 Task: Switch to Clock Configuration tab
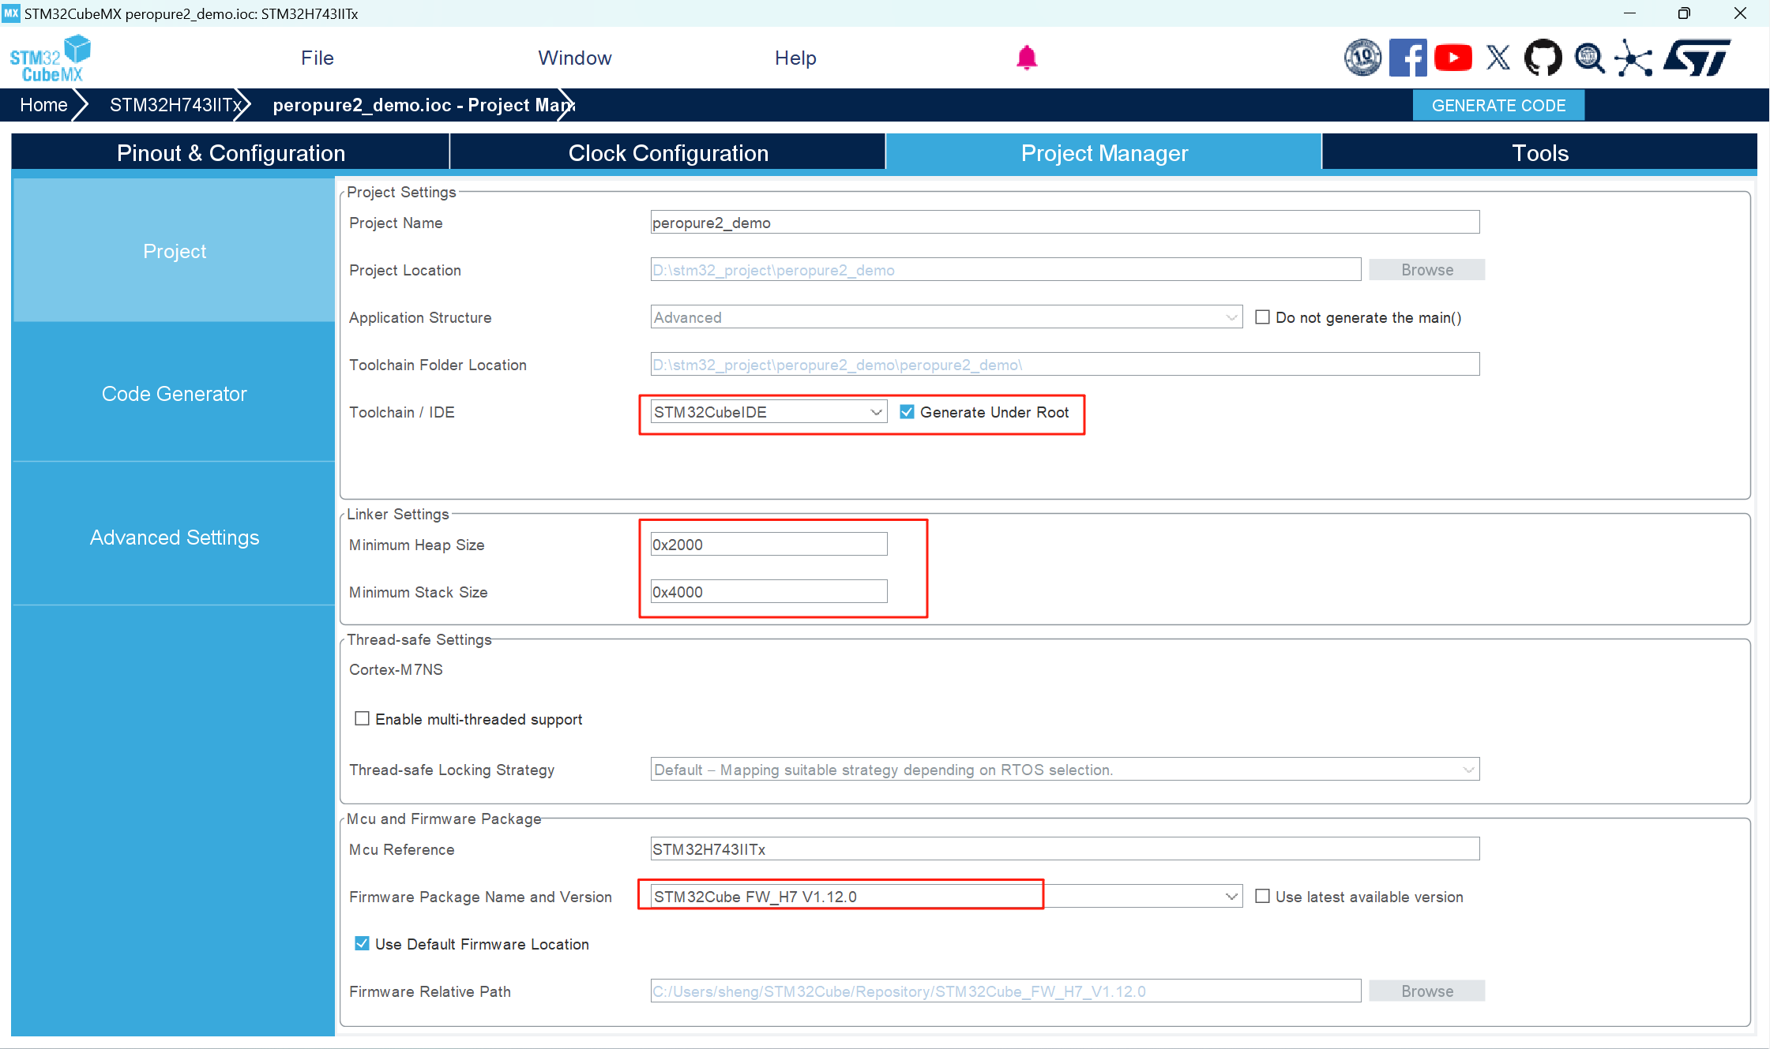[667, 153]
